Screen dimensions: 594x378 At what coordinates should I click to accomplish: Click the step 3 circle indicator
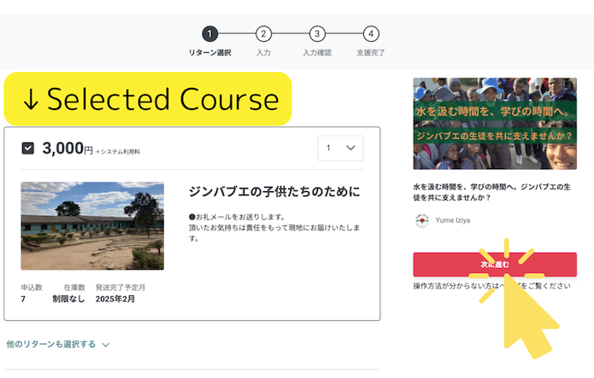(317, 34)
